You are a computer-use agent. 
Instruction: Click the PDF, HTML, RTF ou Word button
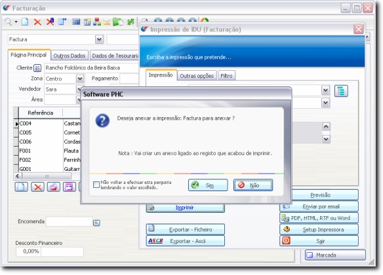pos(319,218)
